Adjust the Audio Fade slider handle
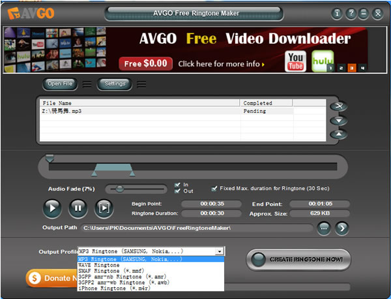 120,189
